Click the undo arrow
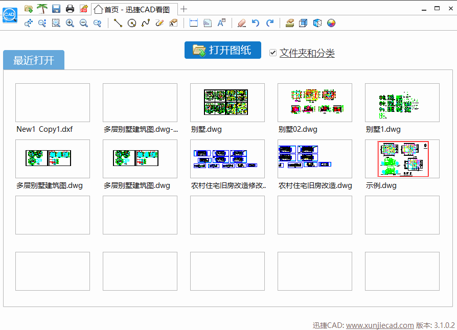 point(256,23)
